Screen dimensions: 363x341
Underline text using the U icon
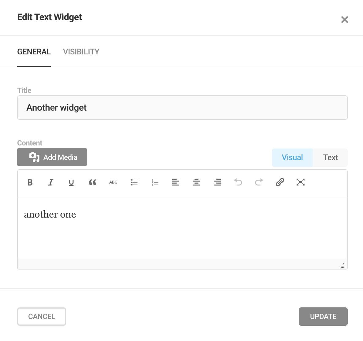pyautogui.click(x=71, y=182)
